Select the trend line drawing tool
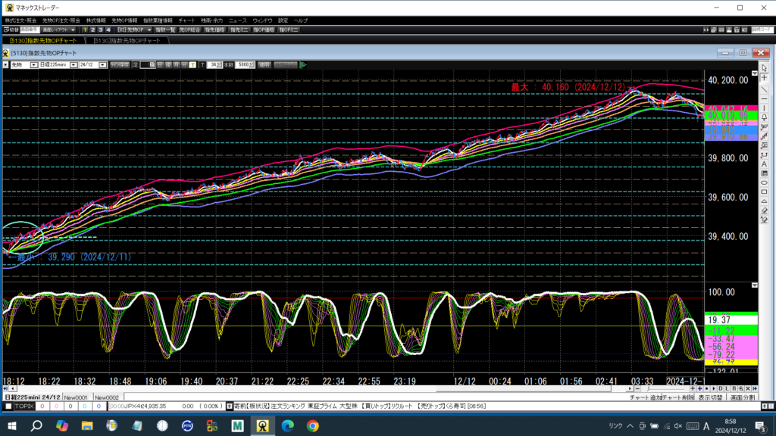Viewport: 776px width, 436px height. pos(764,89)
